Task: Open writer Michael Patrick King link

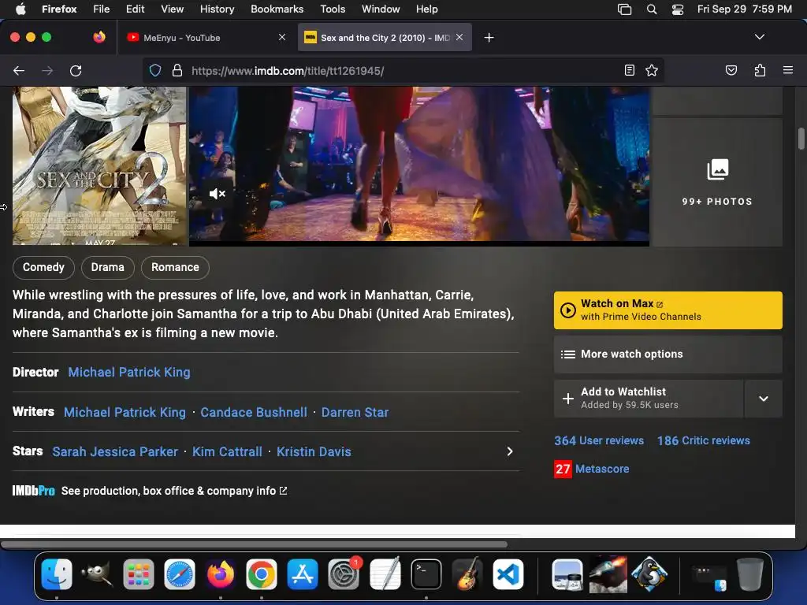Action: [x=125, y=412]
